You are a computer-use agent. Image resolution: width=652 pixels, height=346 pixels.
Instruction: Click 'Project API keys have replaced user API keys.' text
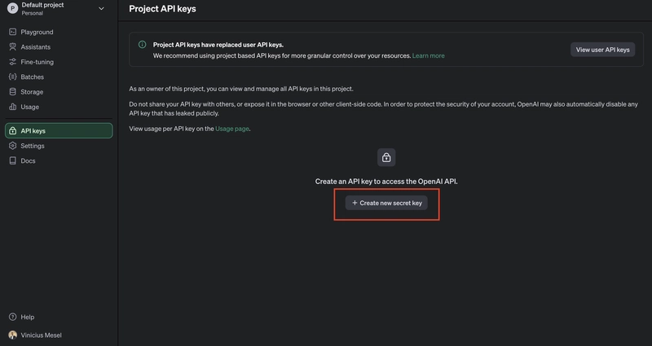pos(218,45)
